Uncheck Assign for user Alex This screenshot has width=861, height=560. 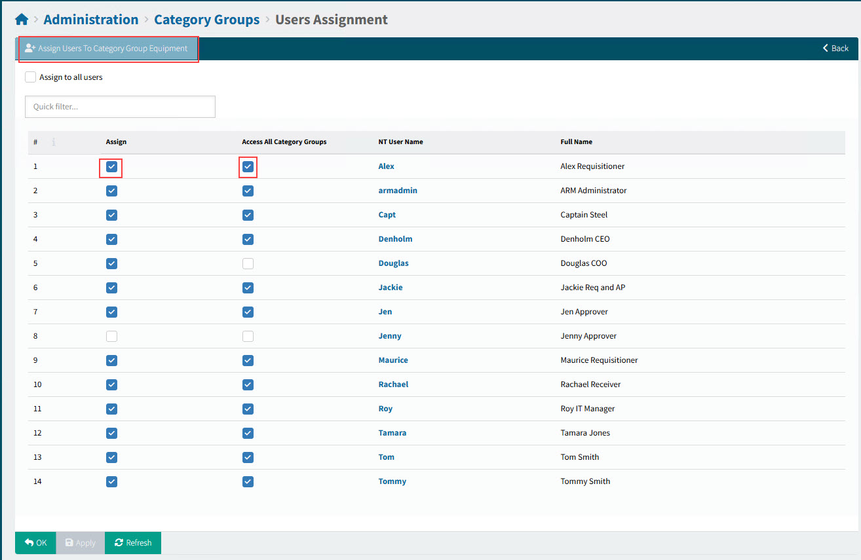click(111, 167)
